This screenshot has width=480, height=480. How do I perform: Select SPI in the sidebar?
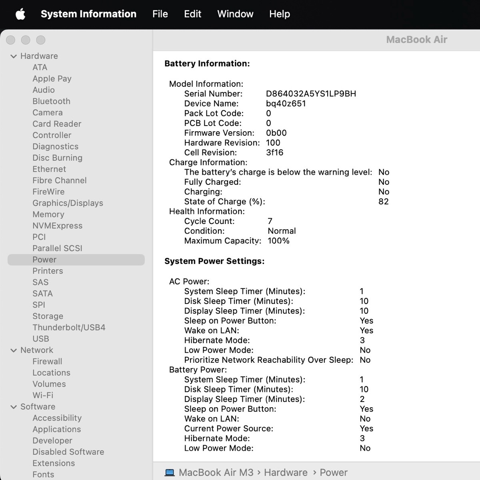(39, 305)
